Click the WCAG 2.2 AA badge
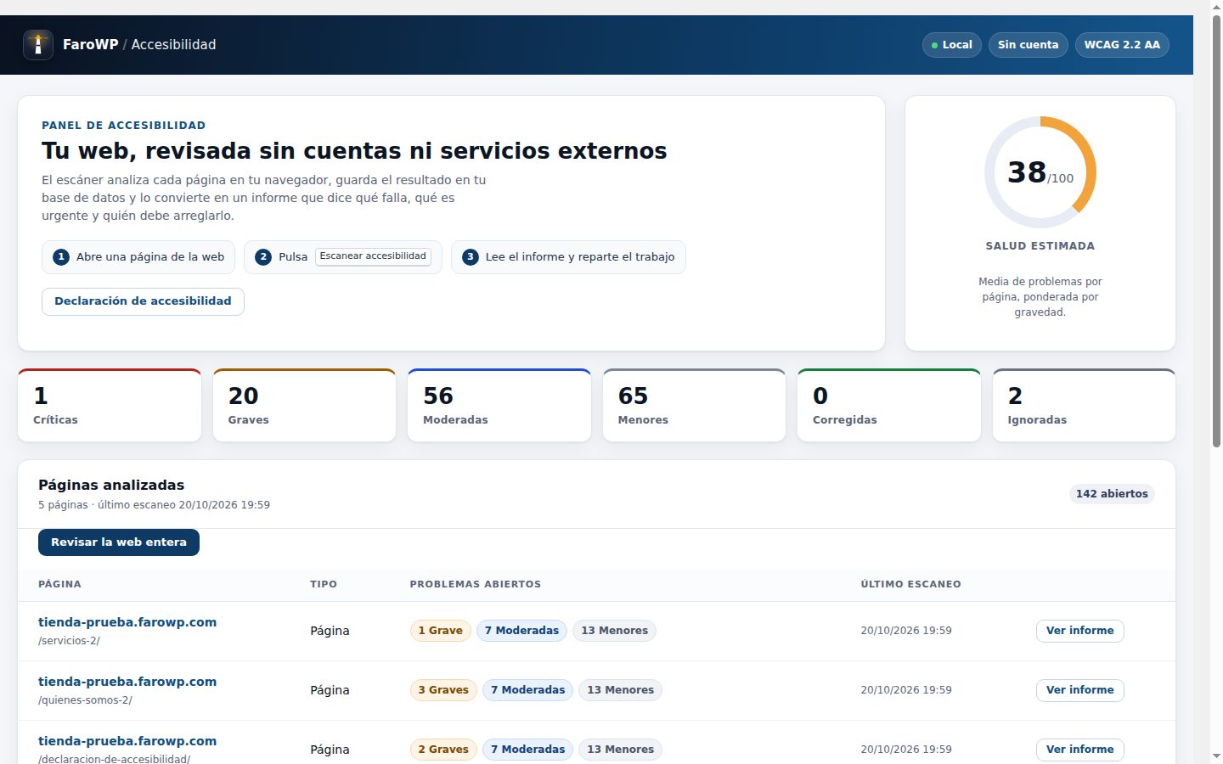 (x=1122, y=45)
